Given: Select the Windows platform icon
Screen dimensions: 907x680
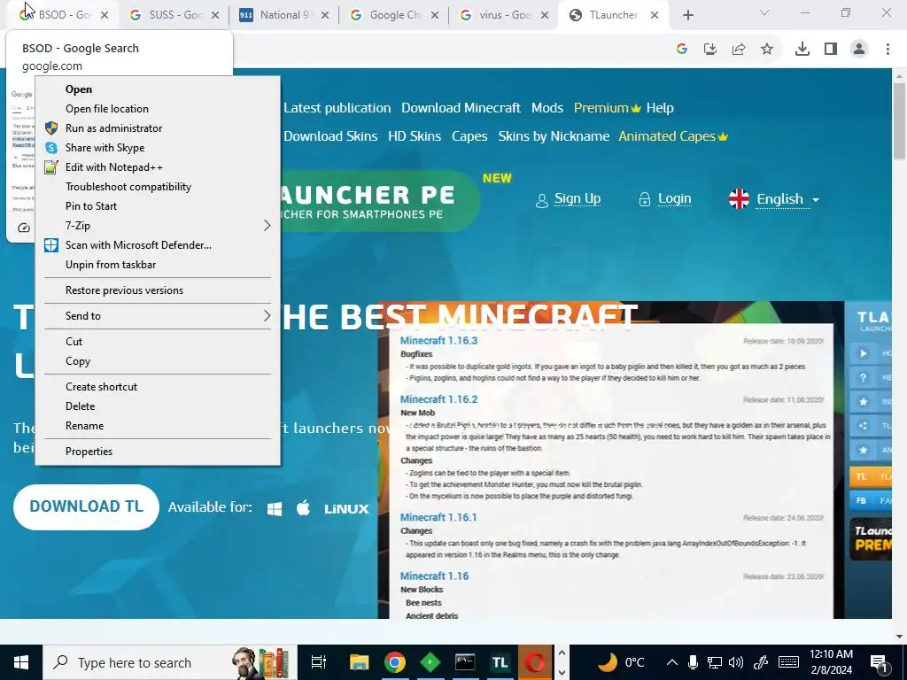Looking at the screenshot, I should pyautogui.click(x=275, y=509).
